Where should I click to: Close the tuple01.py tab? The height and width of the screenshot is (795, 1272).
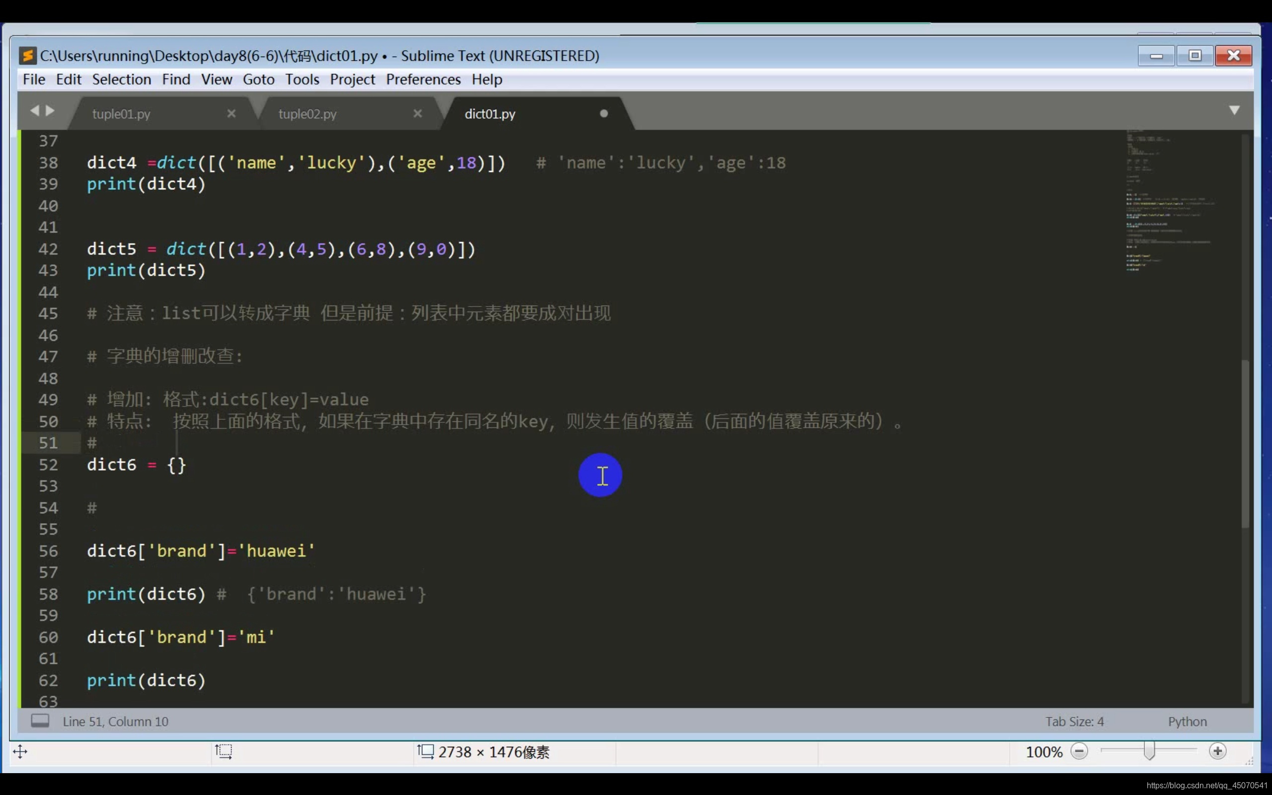[231, 114]
